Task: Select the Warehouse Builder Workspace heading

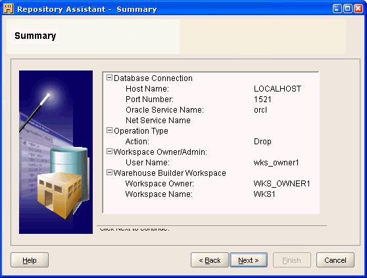Action: tap(170, 173)
